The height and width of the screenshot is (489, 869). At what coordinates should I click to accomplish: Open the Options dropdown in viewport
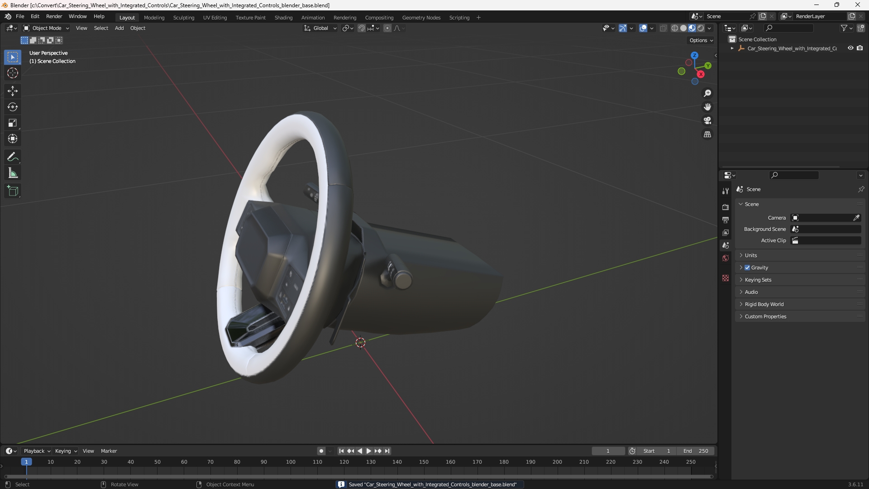(701, 40)
